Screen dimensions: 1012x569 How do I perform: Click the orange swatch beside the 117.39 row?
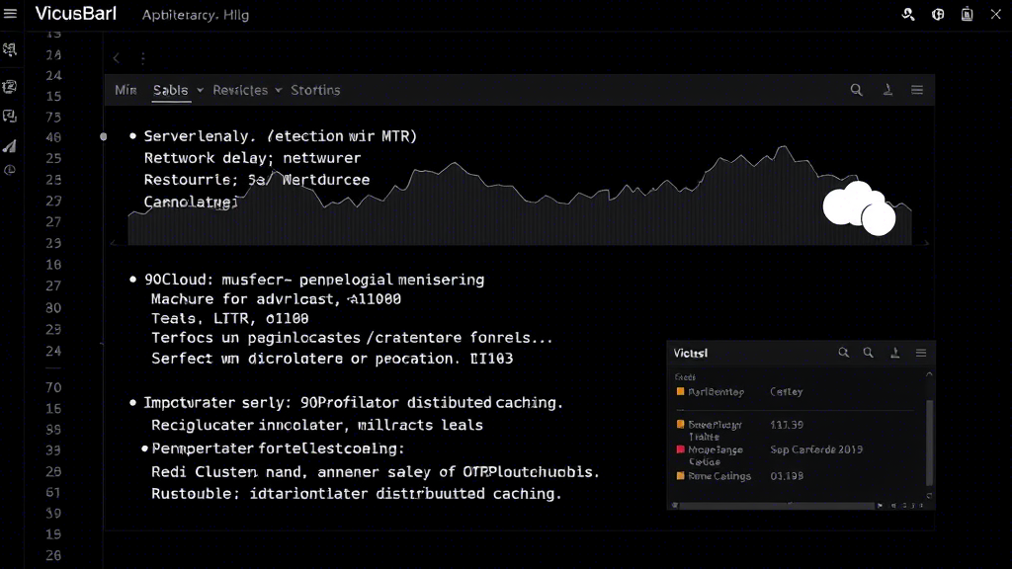[x=680, y=425]
